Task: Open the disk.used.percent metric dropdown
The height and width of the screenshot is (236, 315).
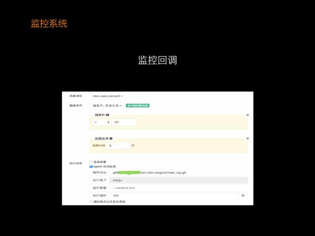Action: [x=108, y=96]
